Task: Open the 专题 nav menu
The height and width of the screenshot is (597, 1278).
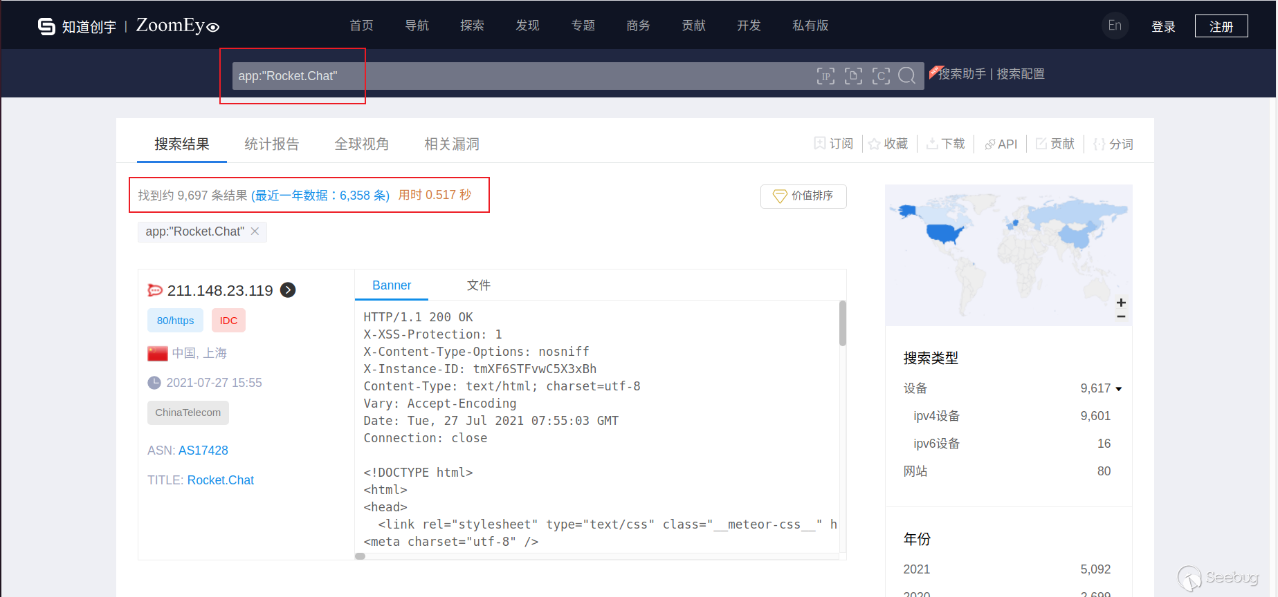Action: coord(583,26)
